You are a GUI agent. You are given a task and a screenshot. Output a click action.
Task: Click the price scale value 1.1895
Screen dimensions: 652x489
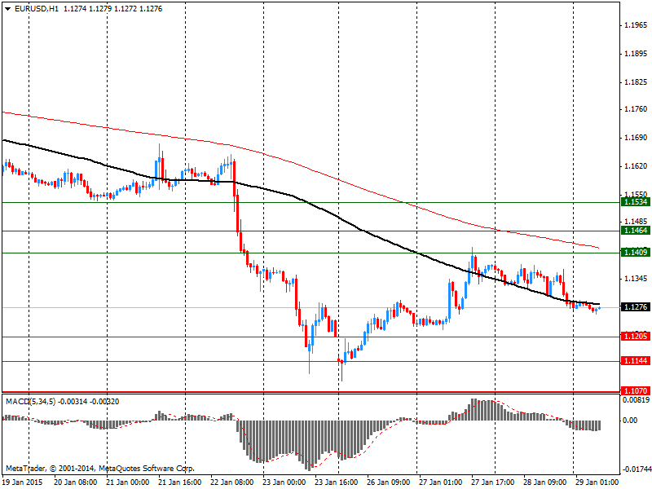pyautogui.click(x=636, y=54)
